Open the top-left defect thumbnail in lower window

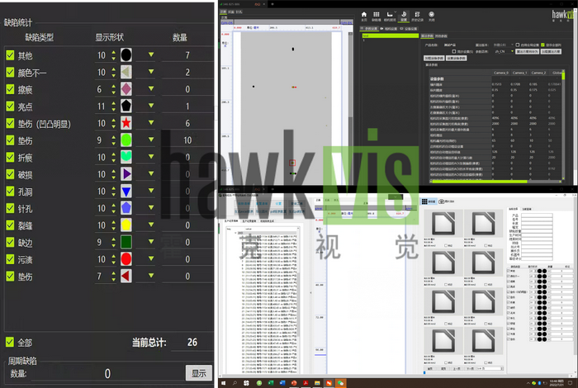(x=443, y=223)
